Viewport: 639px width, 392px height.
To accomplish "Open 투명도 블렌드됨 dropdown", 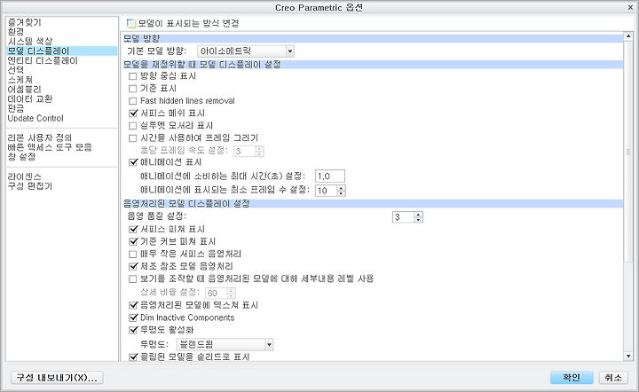I will pos(225,344).
